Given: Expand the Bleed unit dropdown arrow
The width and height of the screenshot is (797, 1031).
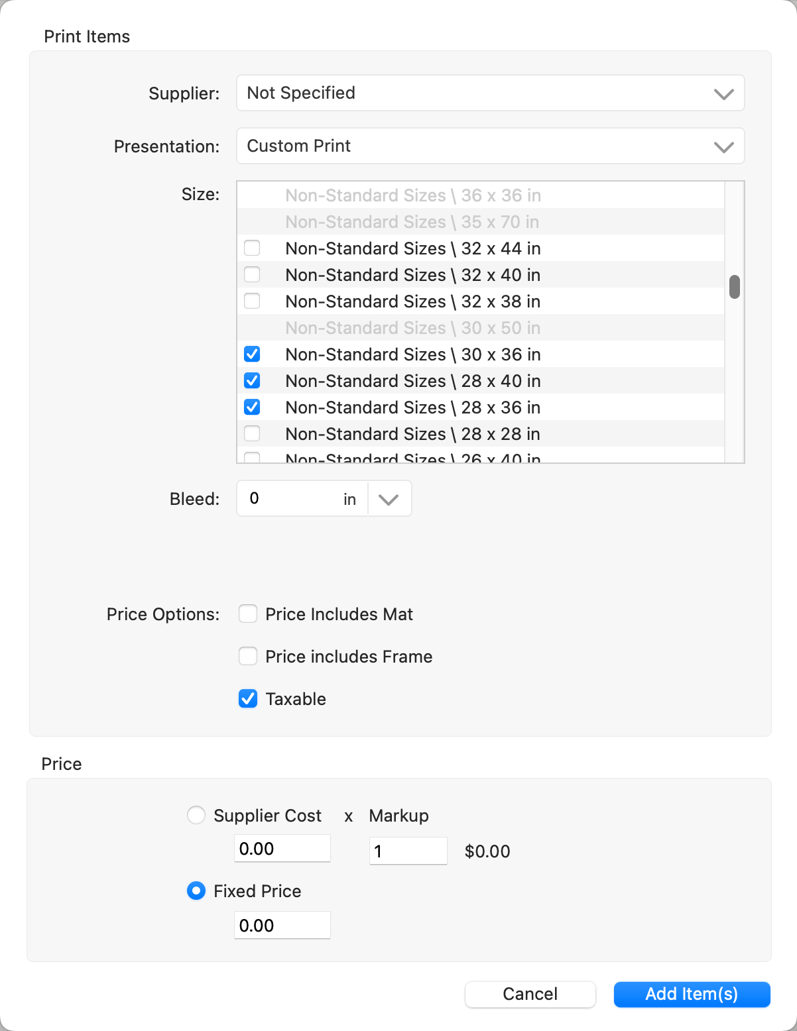Looking at the screenshot, I should pyautogui.click(x=389, y=499).
